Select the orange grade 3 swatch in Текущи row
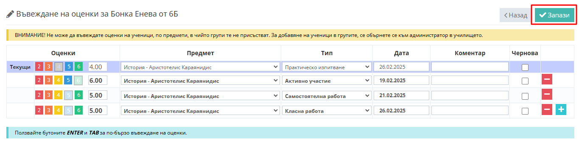This screenshot has height=160, width=579. pos(49,67)
